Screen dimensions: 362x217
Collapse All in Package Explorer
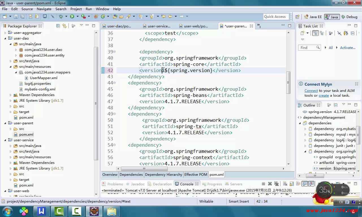pos(58,26)
